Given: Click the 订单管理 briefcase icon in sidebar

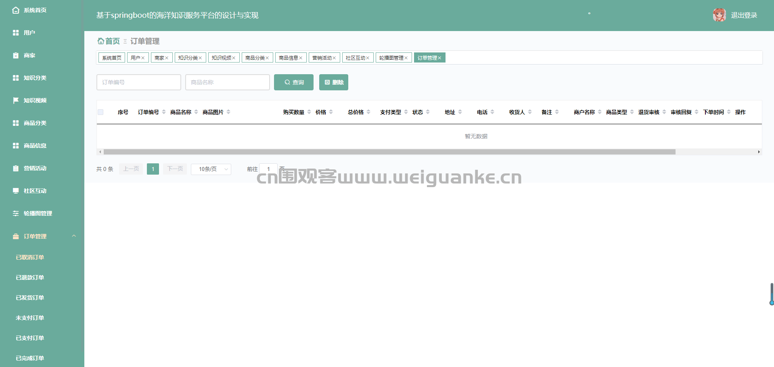Looking at the screenshot, I should pyautogui.click(x=16, y=236).
